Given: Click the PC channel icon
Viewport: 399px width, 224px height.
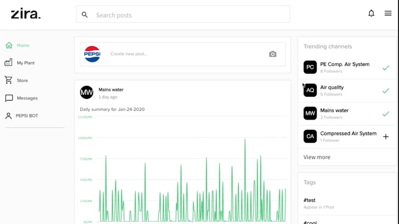Looking at the screenshot, I should 310,67.
